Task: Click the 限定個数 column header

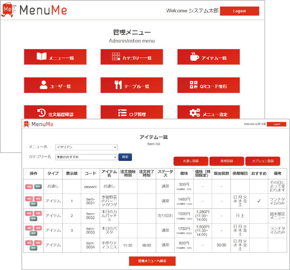Action: tap(221, 174)
